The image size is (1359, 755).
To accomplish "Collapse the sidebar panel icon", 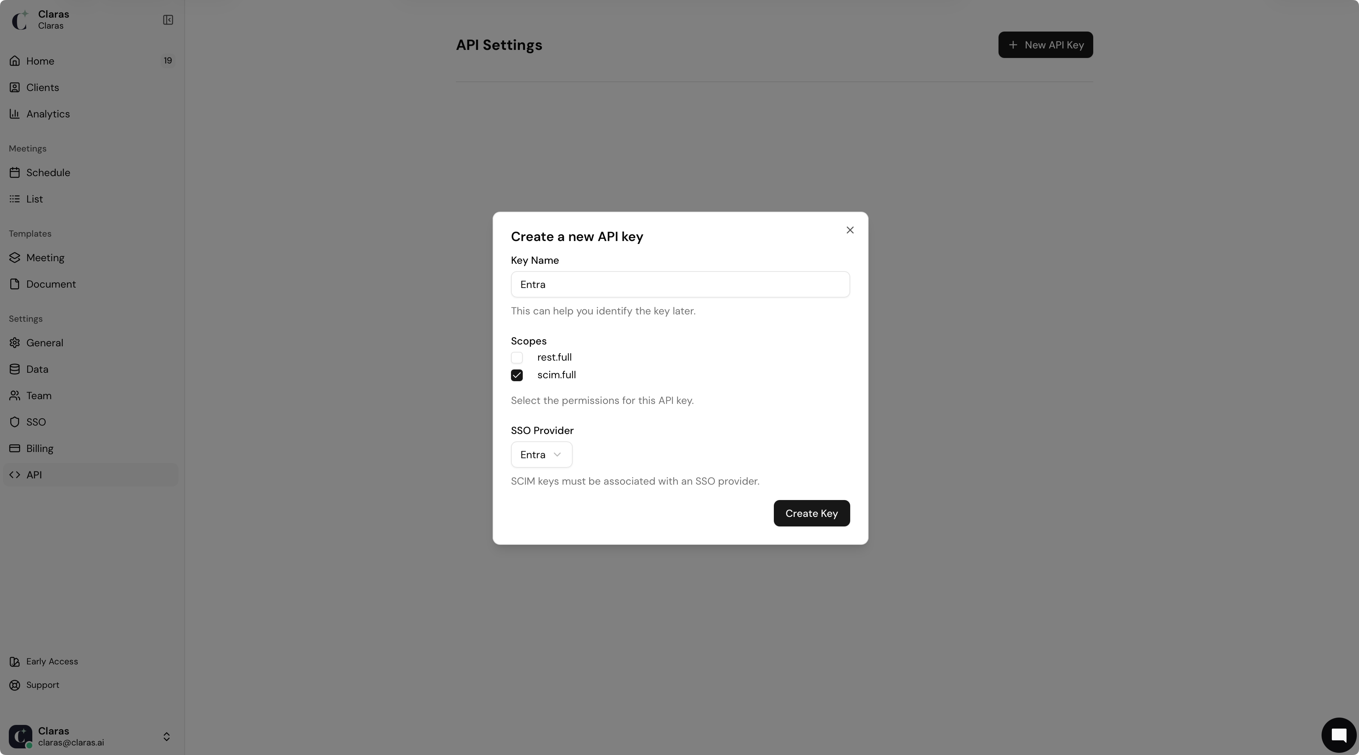I will pos(168,20).
